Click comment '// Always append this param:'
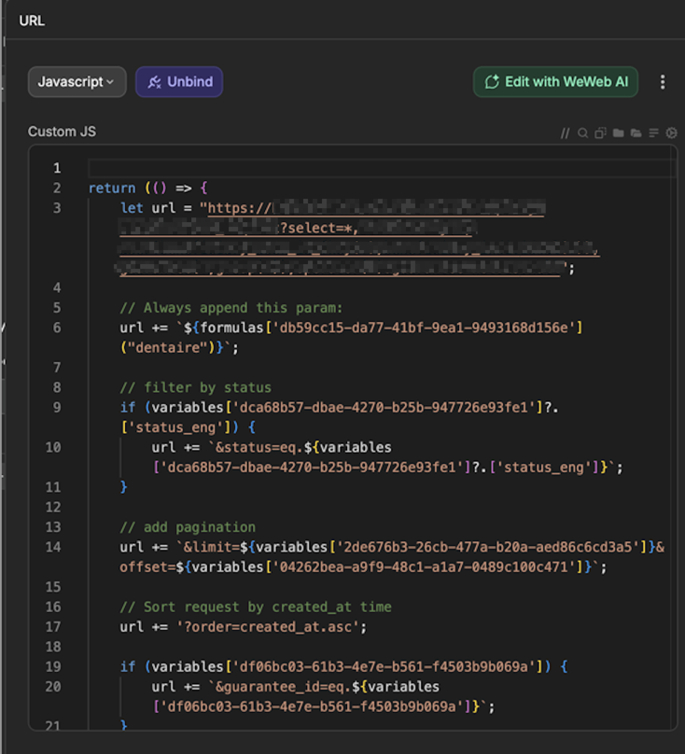This screenshot has width=685, height=754. click(x=231, y=308)
